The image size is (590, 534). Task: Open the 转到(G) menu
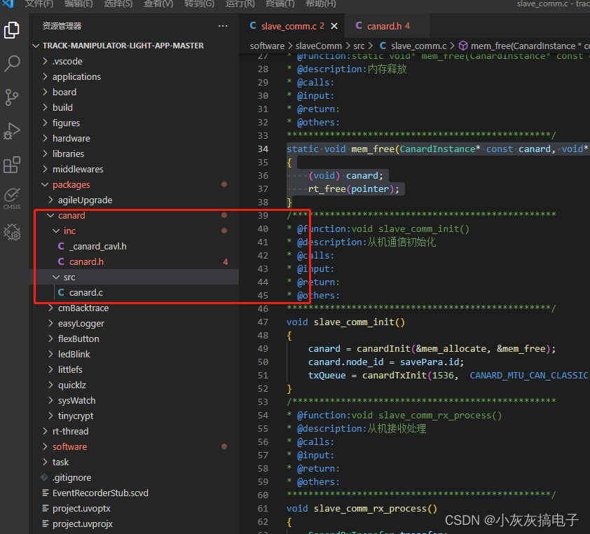click(x=199, y=4)
